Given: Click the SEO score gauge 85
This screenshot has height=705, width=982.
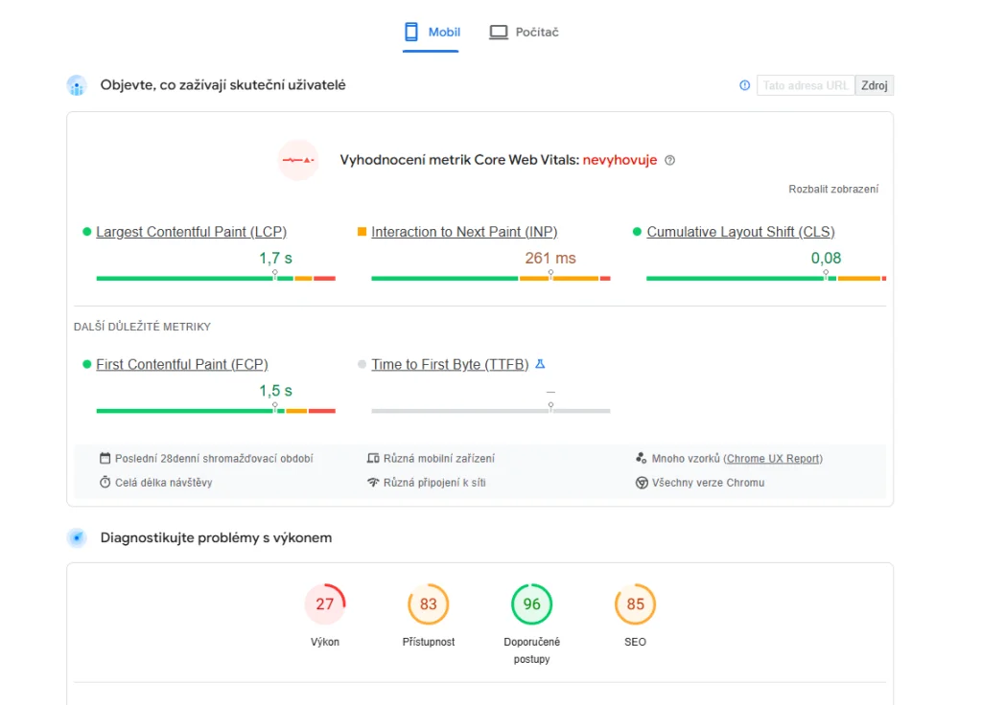Looking at the screenshot, I should click(635, 604).
